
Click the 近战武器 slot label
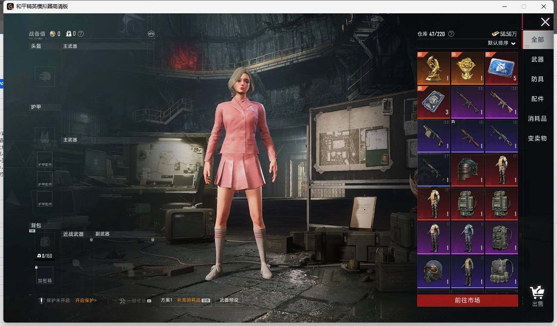tap(73, 234)
